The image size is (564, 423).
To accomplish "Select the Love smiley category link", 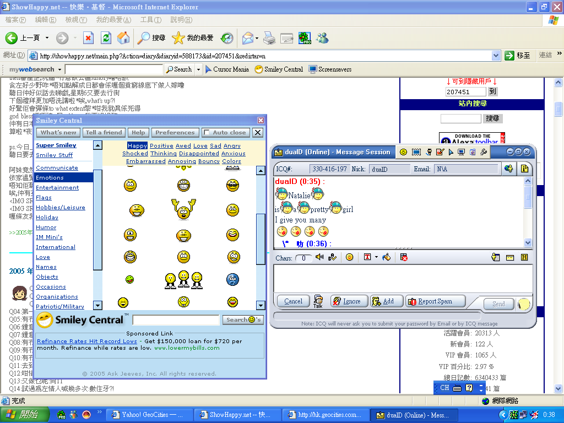I will click(x=43, y=257).
